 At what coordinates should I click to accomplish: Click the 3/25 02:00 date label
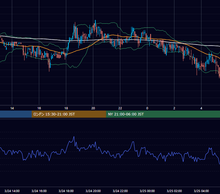[x=174, y=191]
